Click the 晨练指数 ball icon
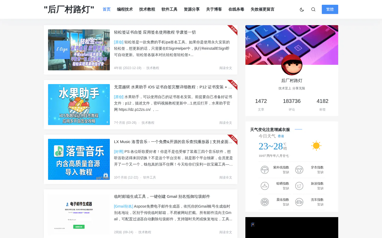Image resolution: width=382 pixels, height=238 pixels. (265, 202)
